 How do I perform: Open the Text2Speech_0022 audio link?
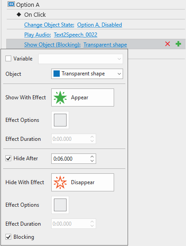[75, 34]
